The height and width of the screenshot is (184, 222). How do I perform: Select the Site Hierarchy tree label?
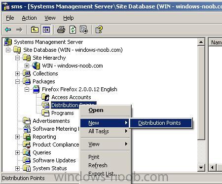[x=49, y=58]
